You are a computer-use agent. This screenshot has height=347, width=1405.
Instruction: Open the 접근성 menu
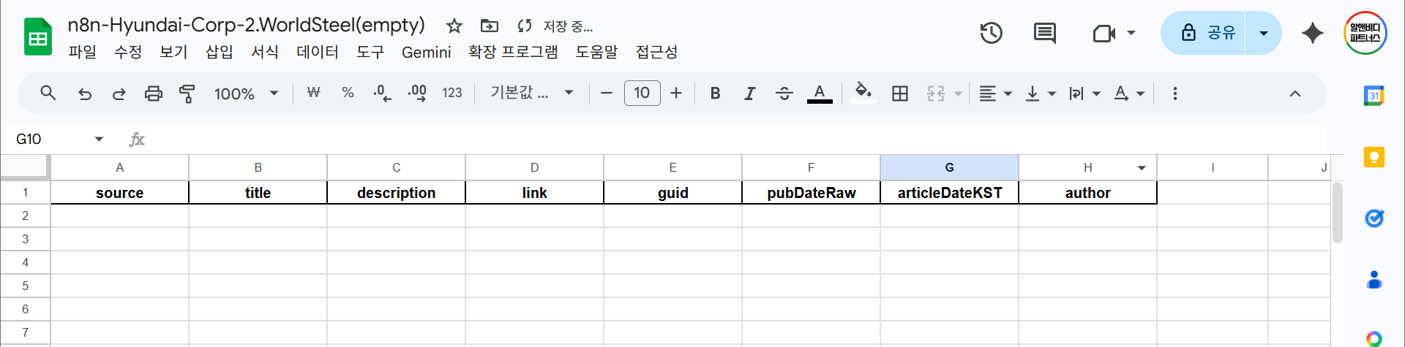pos(656,52)
